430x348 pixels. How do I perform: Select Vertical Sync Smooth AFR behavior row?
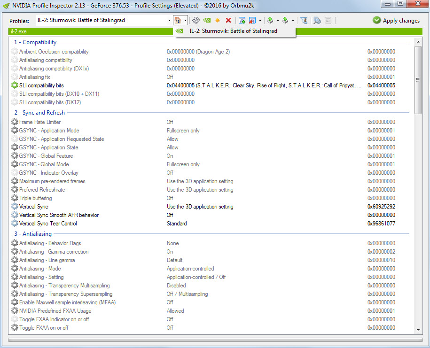pos(211,215)
